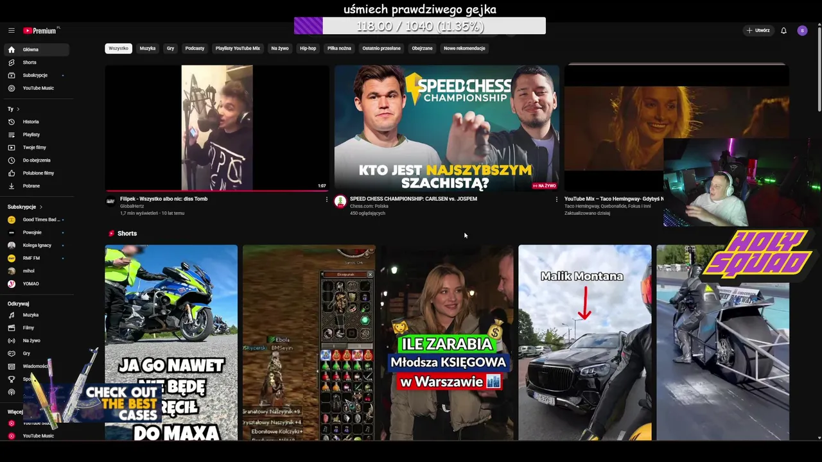Open the Ile zarabia księgowa Short

click(447, 343)
